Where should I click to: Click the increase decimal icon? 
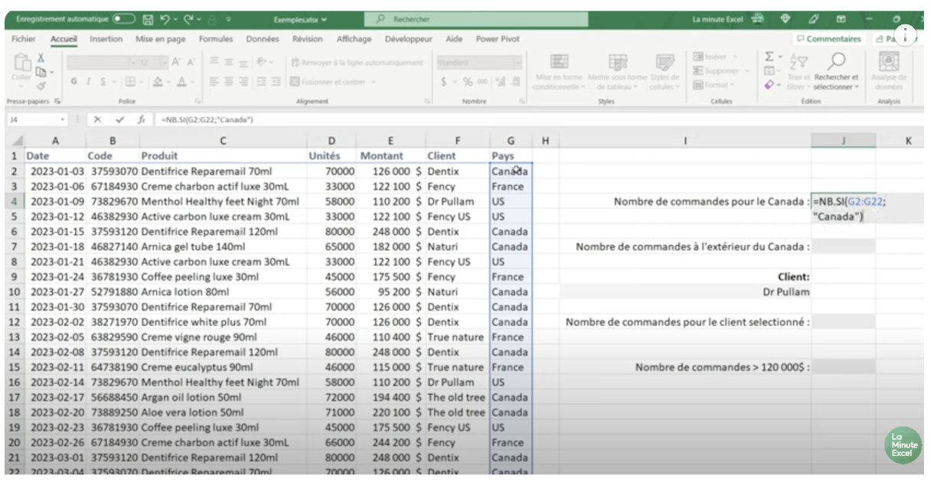(501, 81)
